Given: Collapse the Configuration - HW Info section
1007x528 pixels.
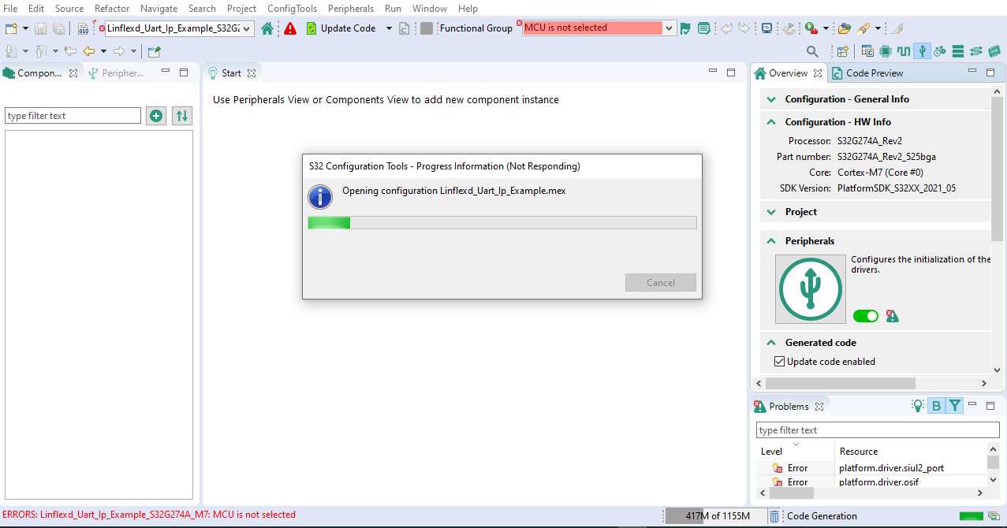Looking at the screenshot, I should click(x=771, y=122).
